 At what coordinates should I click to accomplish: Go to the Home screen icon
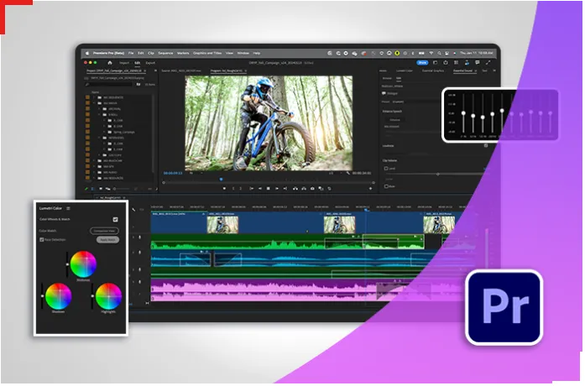pos(110,63)
